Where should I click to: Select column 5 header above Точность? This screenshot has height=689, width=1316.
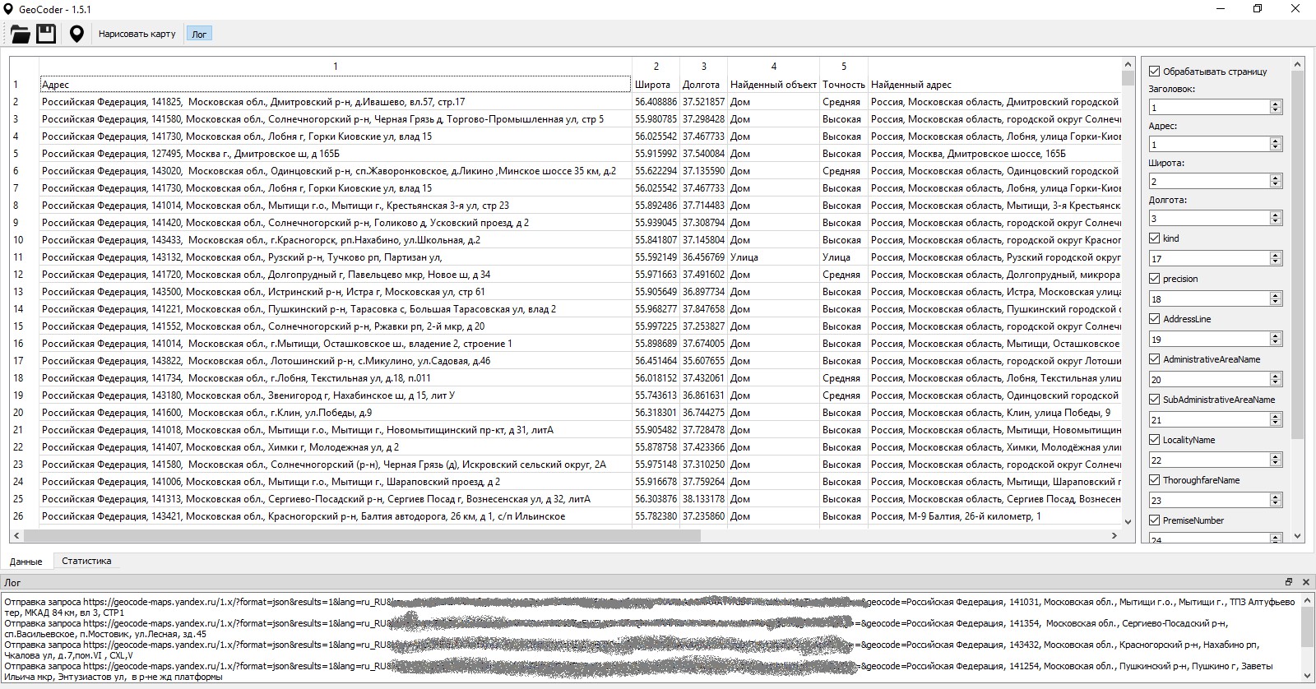[x=844, y=67]
